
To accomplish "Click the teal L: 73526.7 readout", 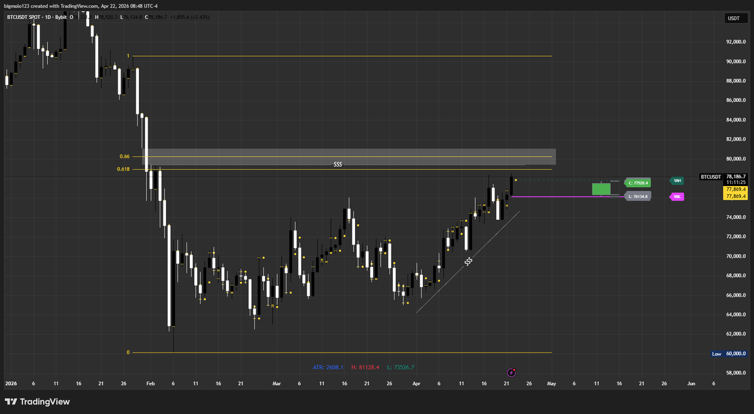I will 400,367.
